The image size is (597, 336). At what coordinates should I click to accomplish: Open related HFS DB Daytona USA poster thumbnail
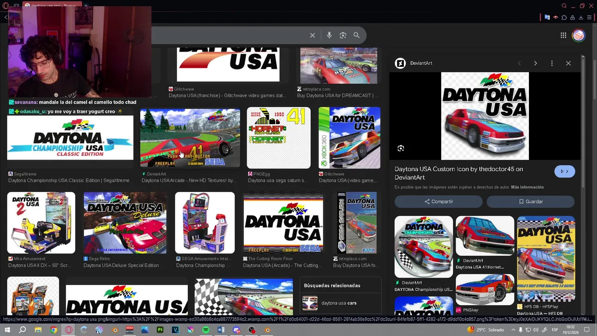coord(546,259)
